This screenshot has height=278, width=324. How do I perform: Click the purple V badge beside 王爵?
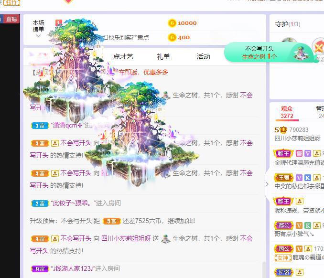(299, 178)
